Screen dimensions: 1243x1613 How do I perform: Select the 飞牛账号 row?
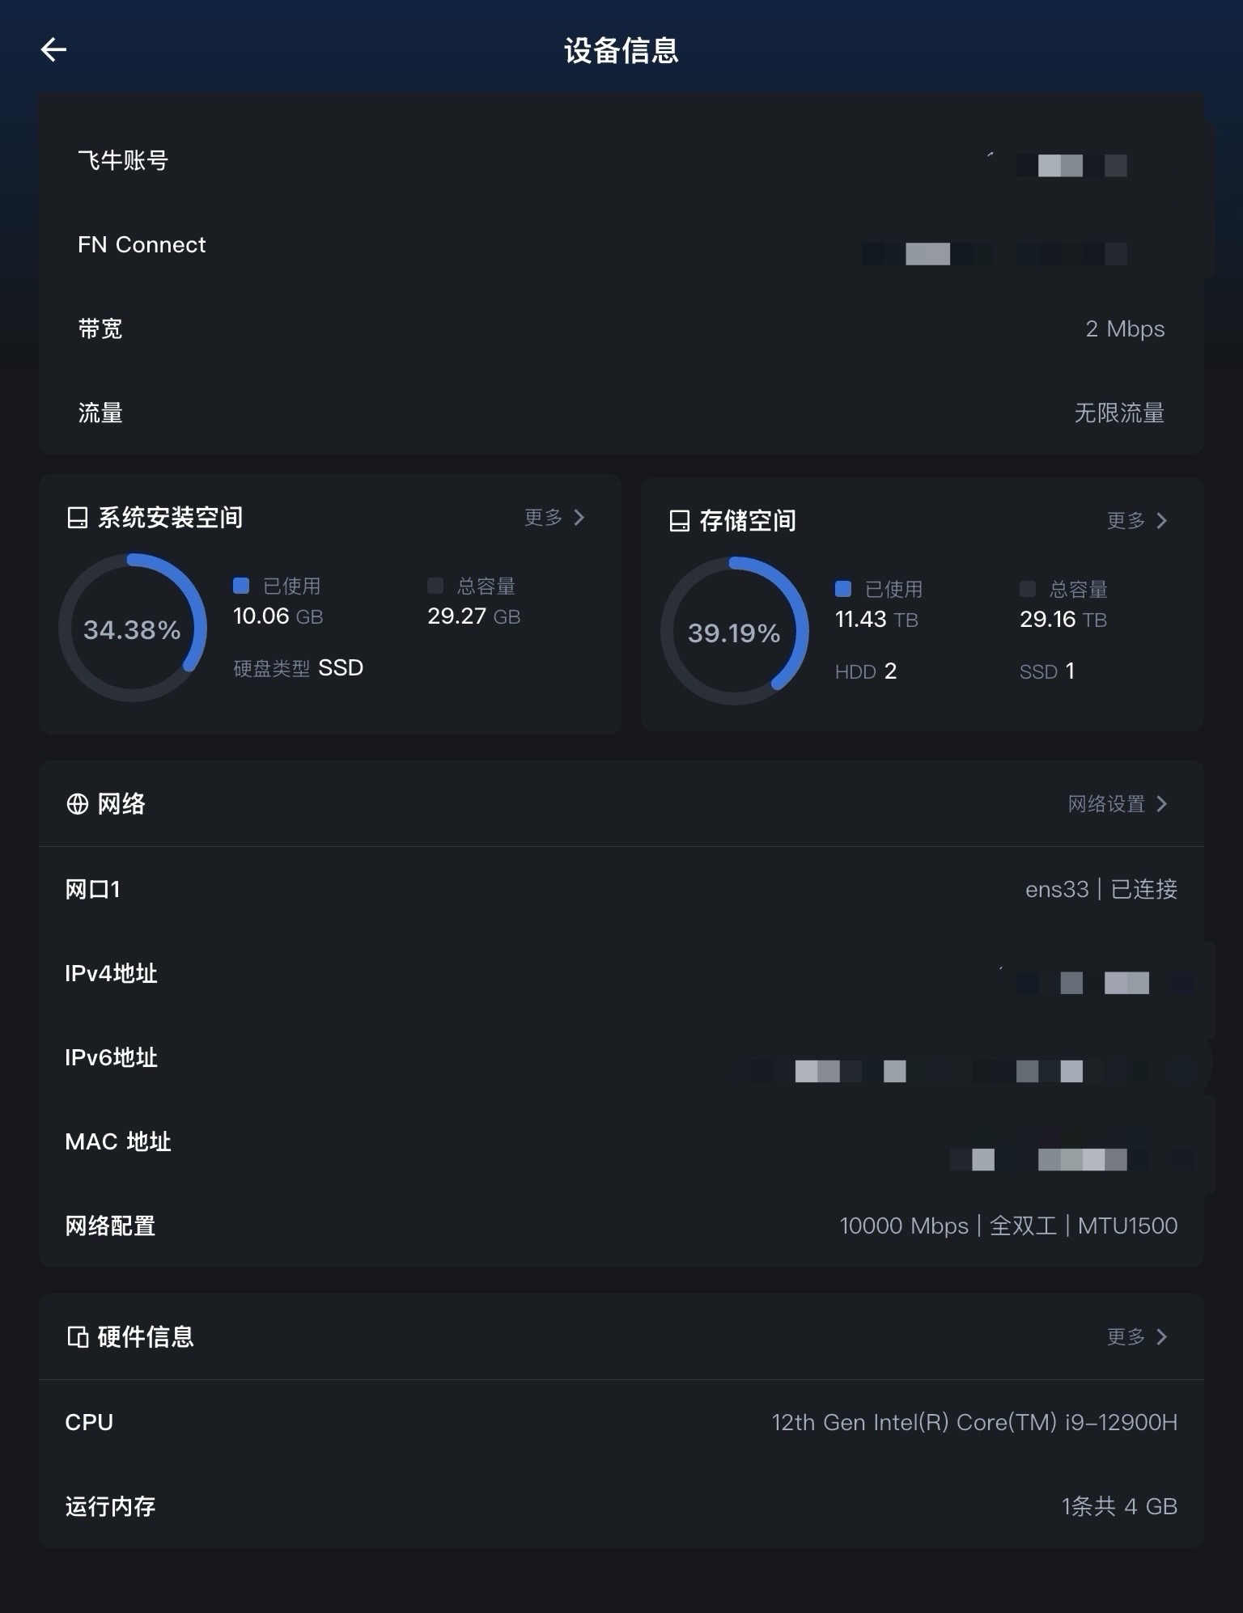(621, 161)
